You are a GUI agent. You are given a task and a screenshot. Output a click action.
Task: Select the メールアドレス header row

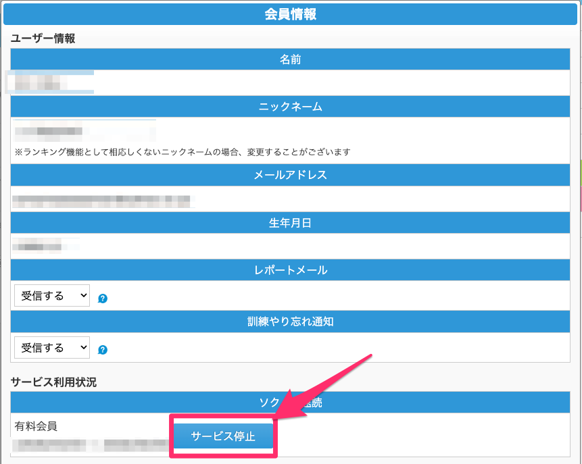(290, 175)
